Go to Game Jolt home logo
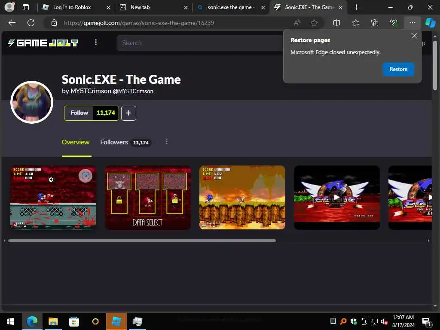 (43, 43)
